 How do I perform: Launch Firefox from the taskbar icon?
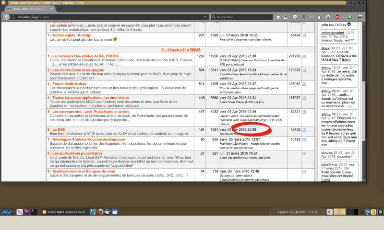[100, 212]
